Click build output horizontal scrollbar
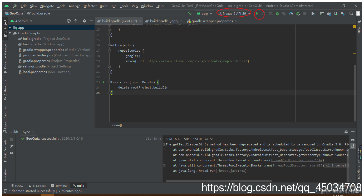The width and height of the screenshot is (364, 196). (x=219, y=181)
